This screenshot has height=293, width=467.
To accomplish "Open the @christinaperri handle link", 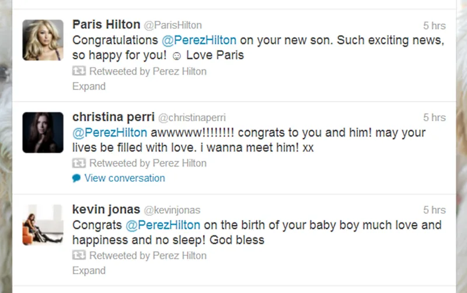I will point(192,117).
